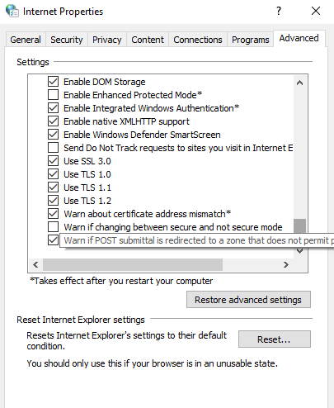This screenshot has width=334, height=408.
Task: Click the horizontal scroll left arrow
Action: (x=35, y=264)
